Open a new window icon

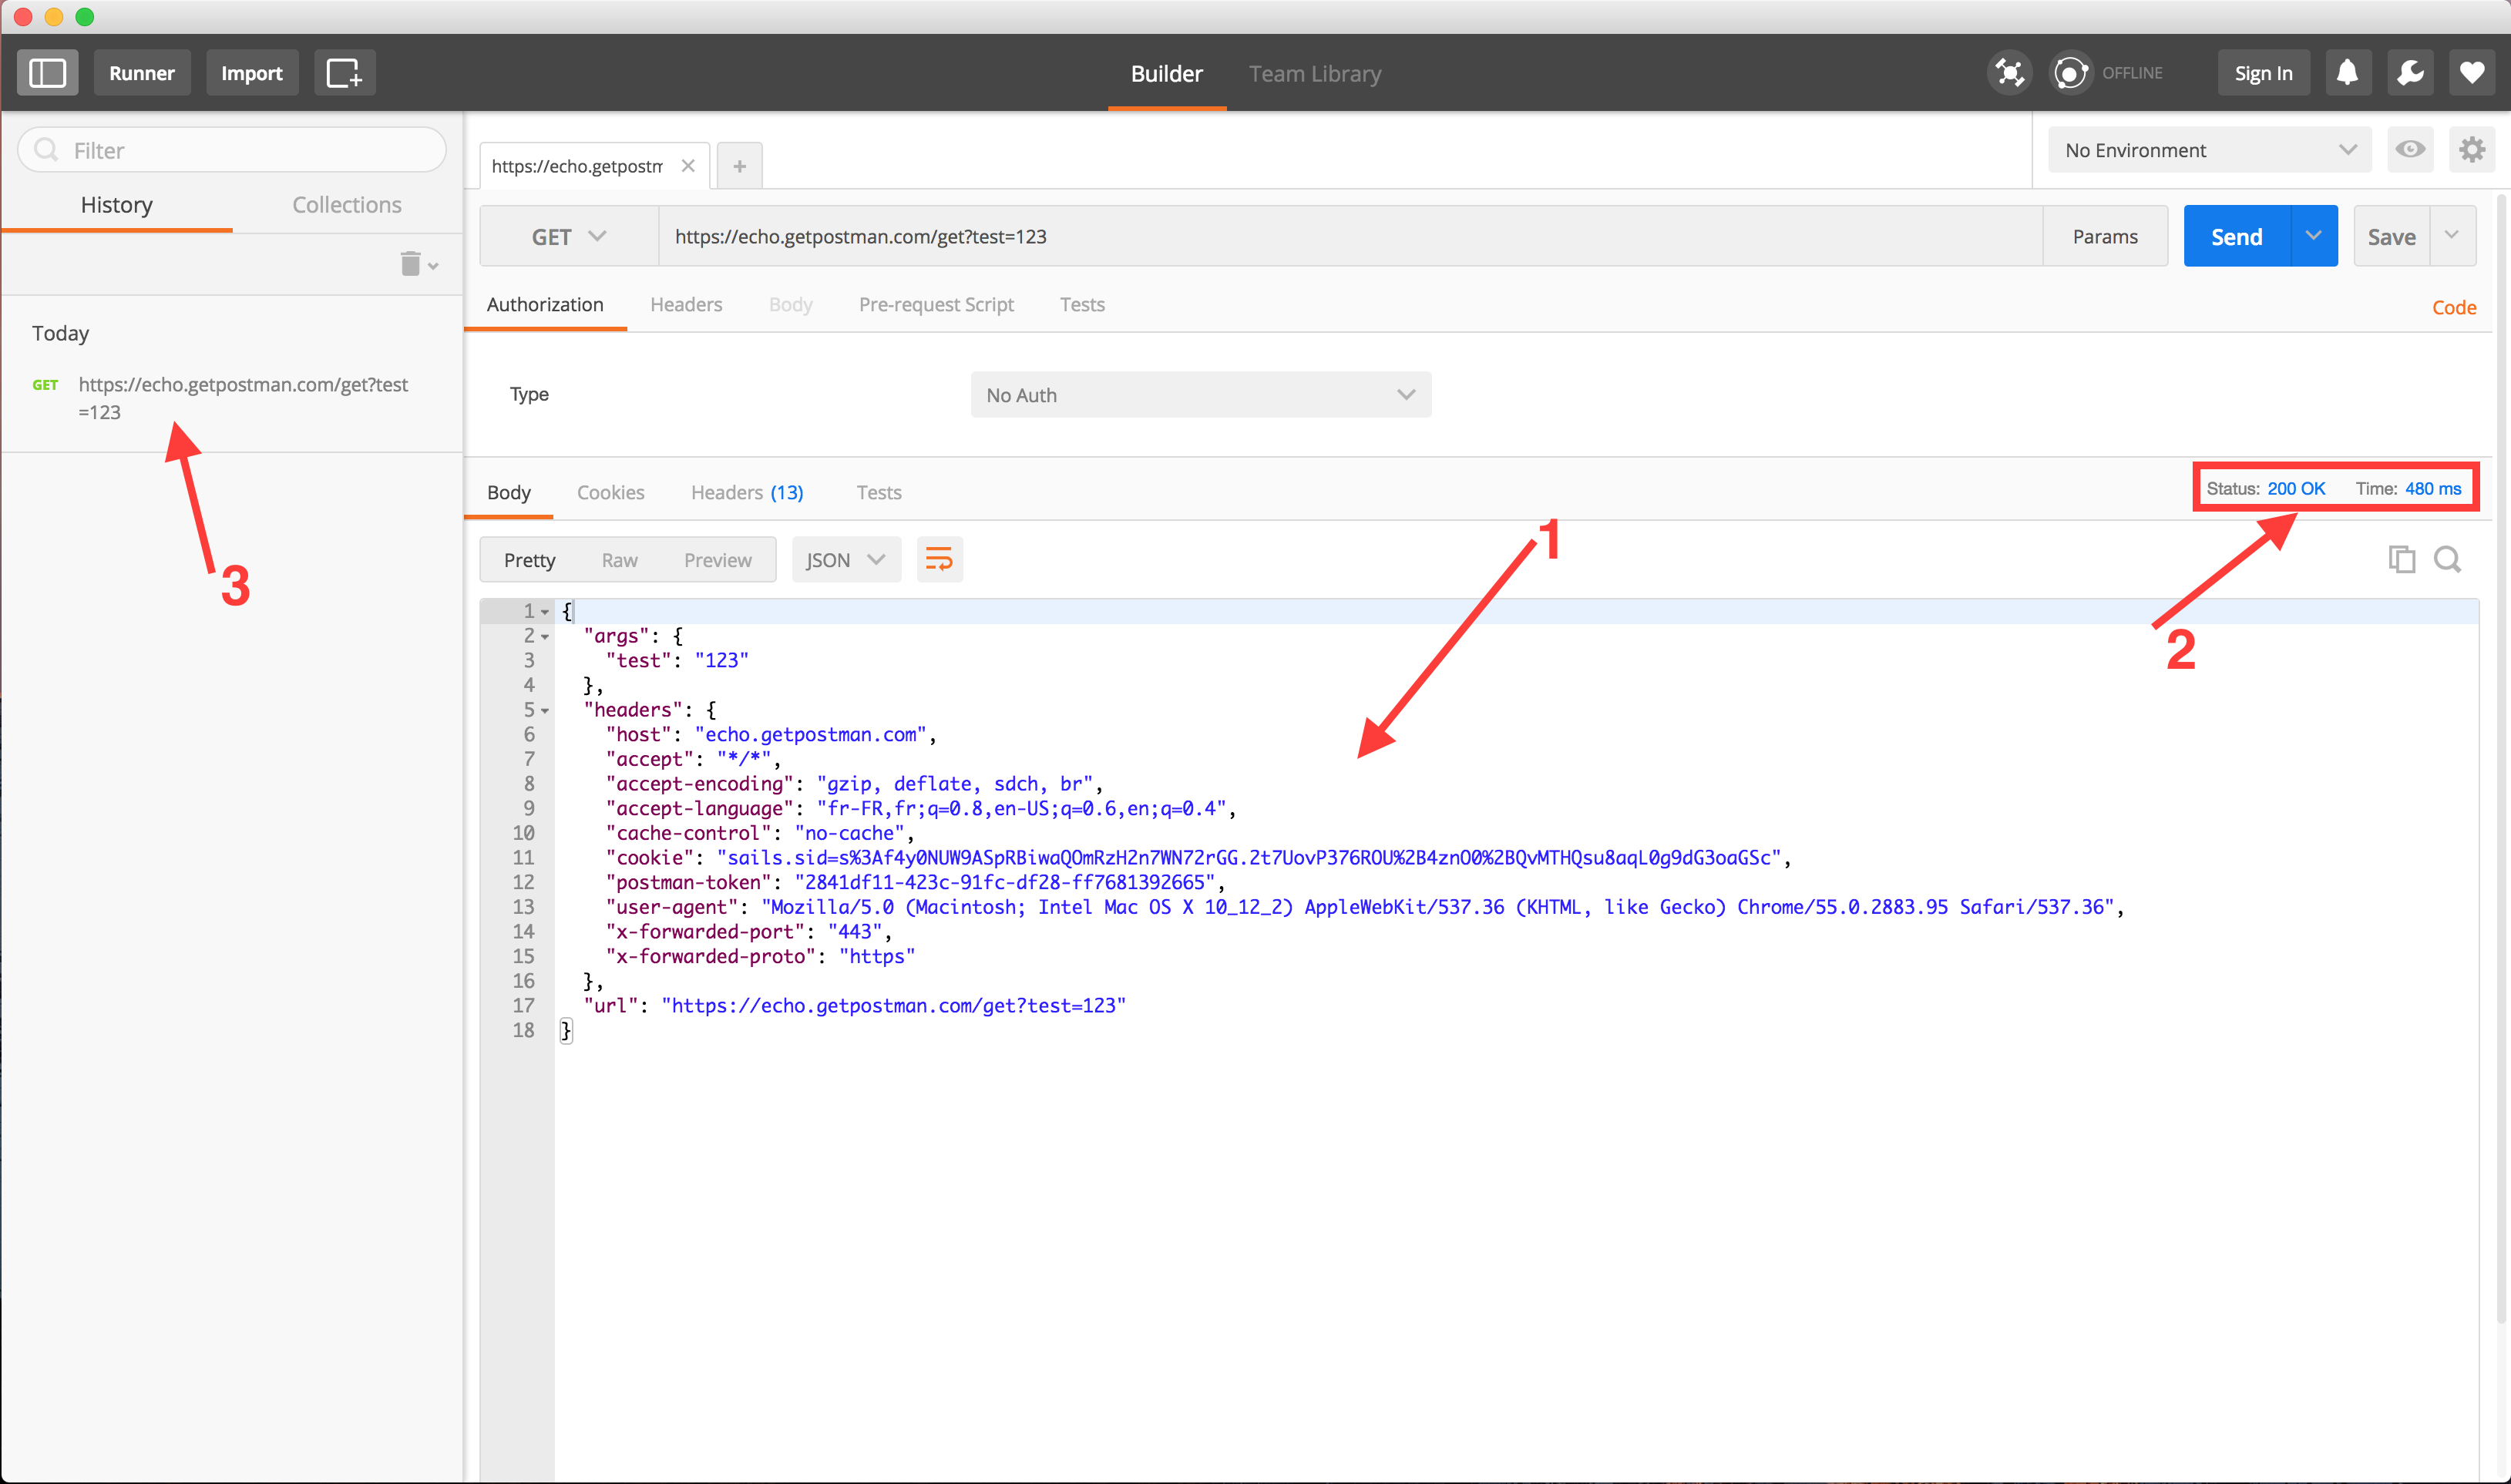[x=344, y=73]
